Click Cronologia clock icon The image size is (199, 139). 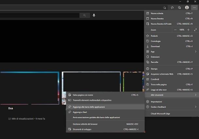pyautogui.click(x=147, y=41)
